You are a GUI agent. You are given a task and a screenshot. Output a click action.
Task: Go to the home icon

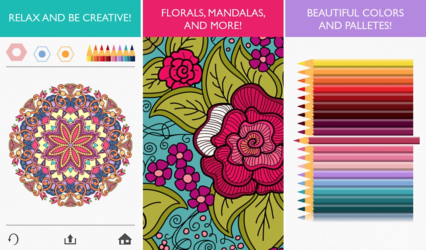pyautogui.click(x=125, y=240)
